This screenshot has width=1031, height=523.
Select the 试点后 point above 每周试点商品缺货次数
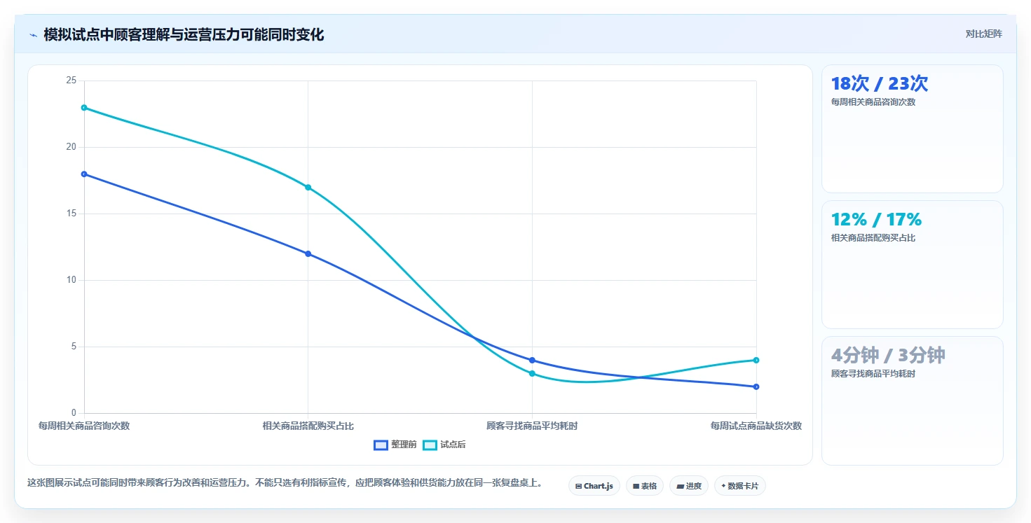click(x=756, y=360)
